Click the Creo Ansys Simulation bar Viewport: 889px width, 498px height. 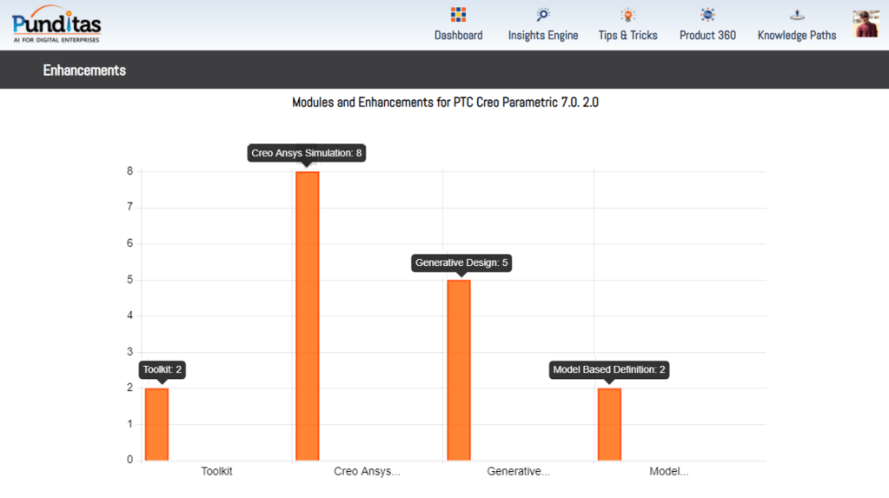308,316
